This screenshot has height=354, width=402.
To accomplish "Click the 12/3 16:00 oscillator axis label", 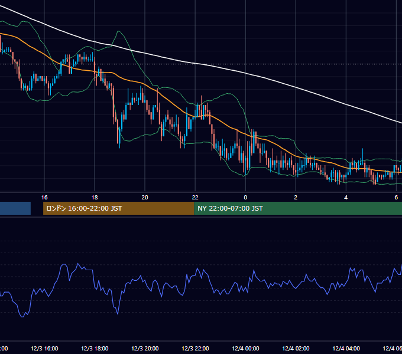I will [44, 348].
